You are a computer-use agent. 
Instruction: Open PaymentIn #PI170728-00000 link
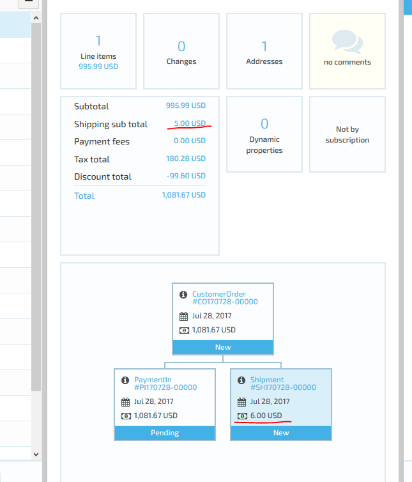[165, 384]
